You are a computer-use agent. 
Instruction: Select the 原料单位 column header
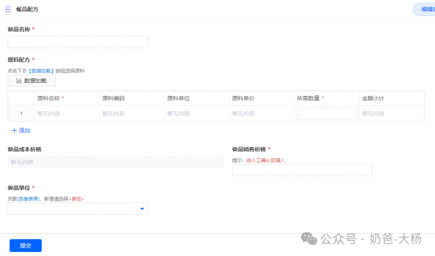click(x=178, y=98)
